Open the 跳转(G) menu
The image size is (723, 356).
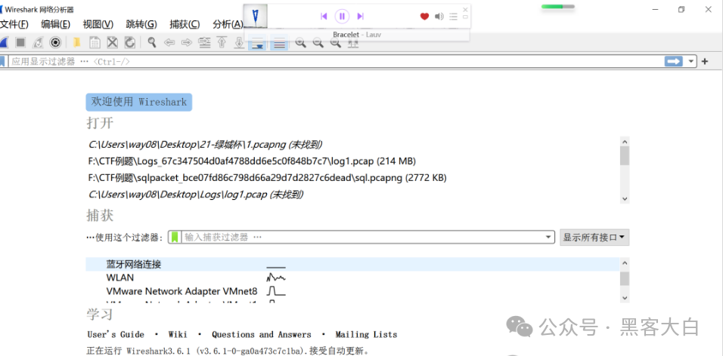pyautogui.click(x=141, y=24)
